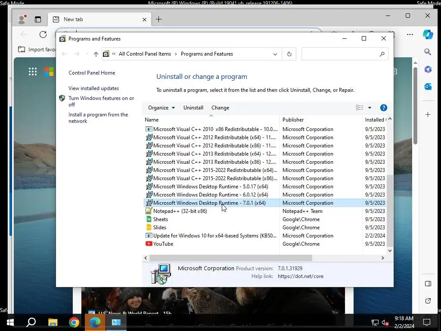441x331 pixels.
Task: Select Notepad++ (32-bit x86) row
Action: coord(265,211)
